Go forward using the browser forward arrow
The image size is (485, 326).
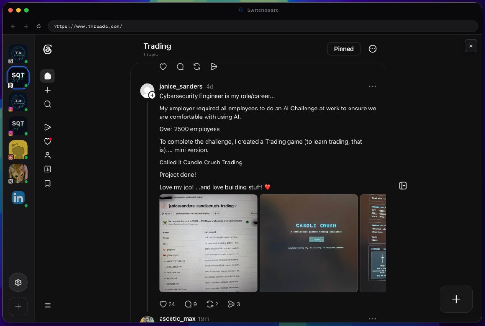click(26, 26)
